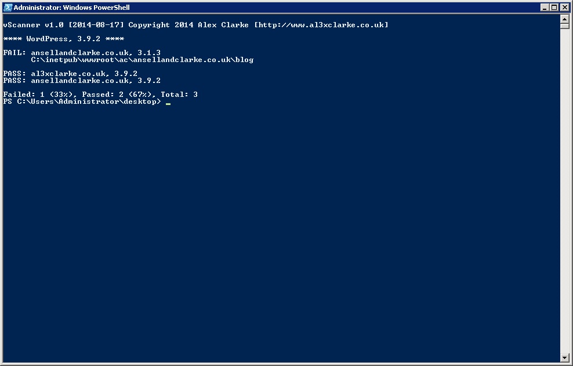Click the 'Total: 3' text

point(179,95)
